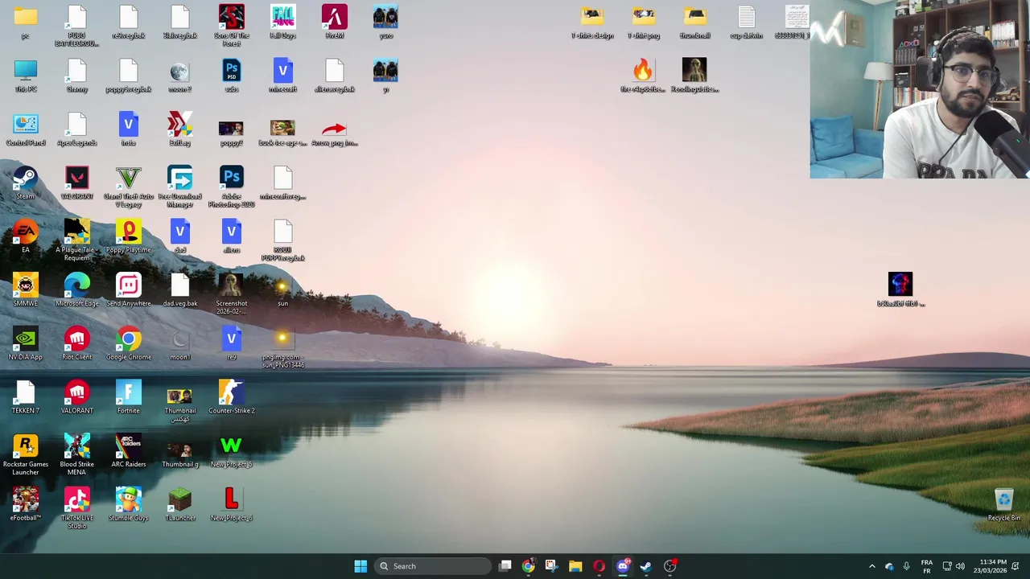The image size is (1030, 579).
Task: Launch the FiveM desktop shortcut
Action: [334, 23]
